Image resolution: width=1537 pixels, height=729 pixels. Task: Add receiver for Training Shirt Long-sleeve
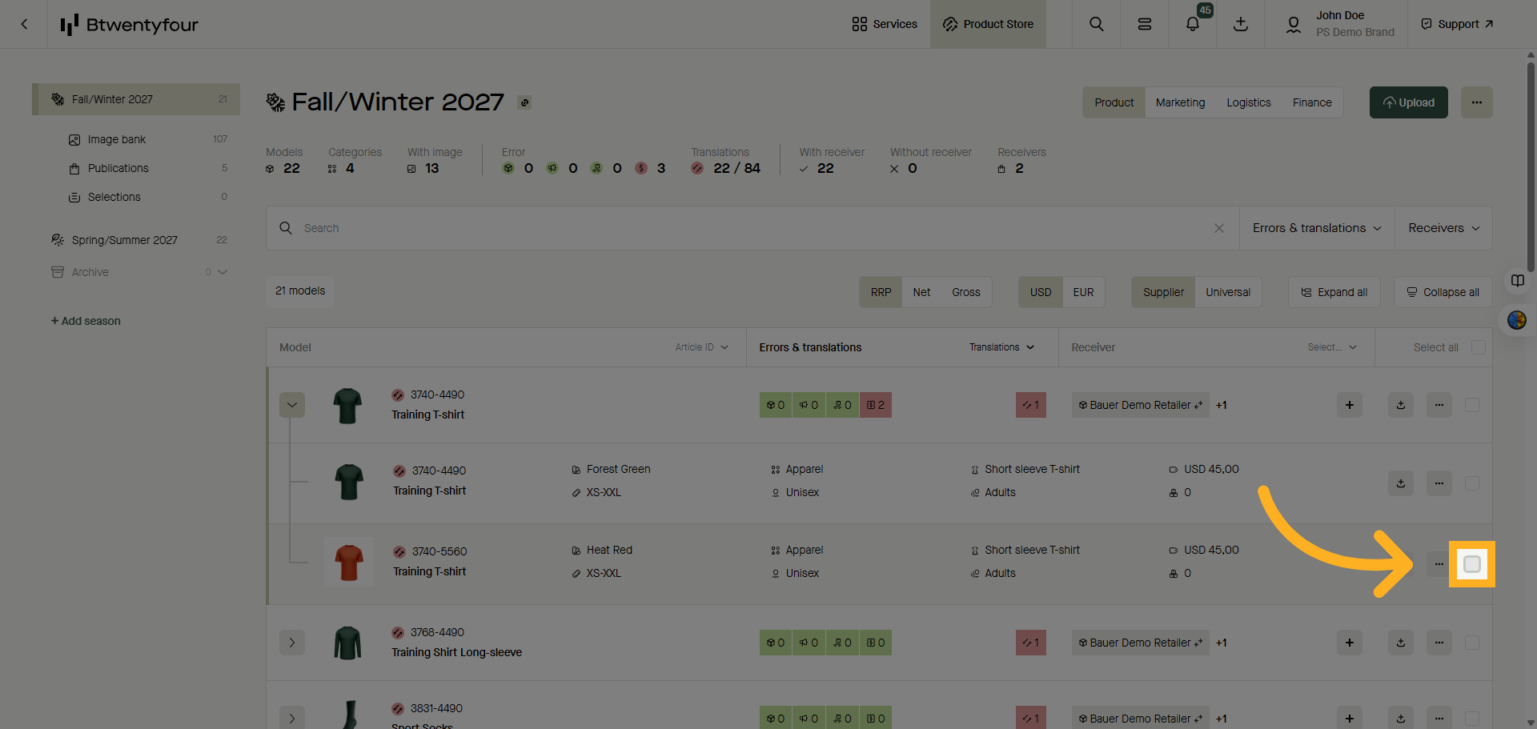(1350, 643)
